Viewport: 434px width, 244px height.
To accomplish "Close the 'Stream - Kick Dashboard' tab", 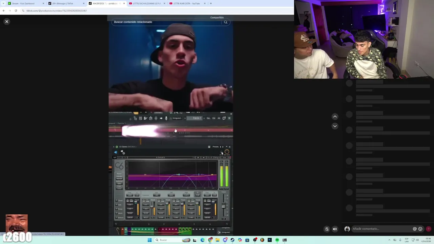I will coord(43,3).
